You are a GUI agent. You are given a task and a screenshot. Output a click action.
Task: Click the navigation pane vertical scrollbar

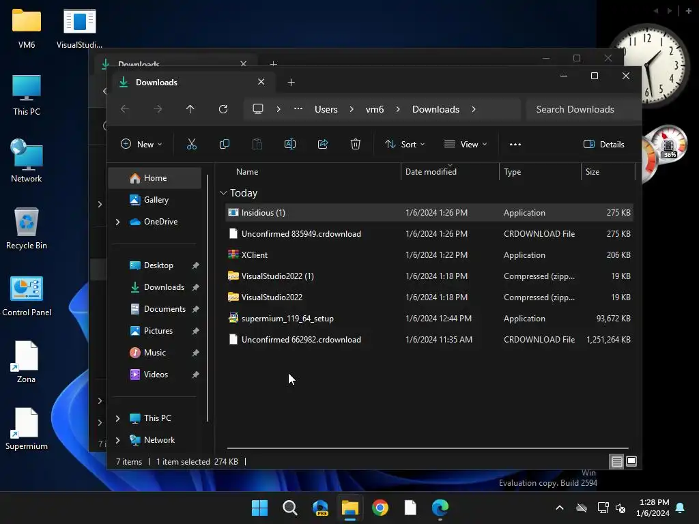tap(208, 297)
